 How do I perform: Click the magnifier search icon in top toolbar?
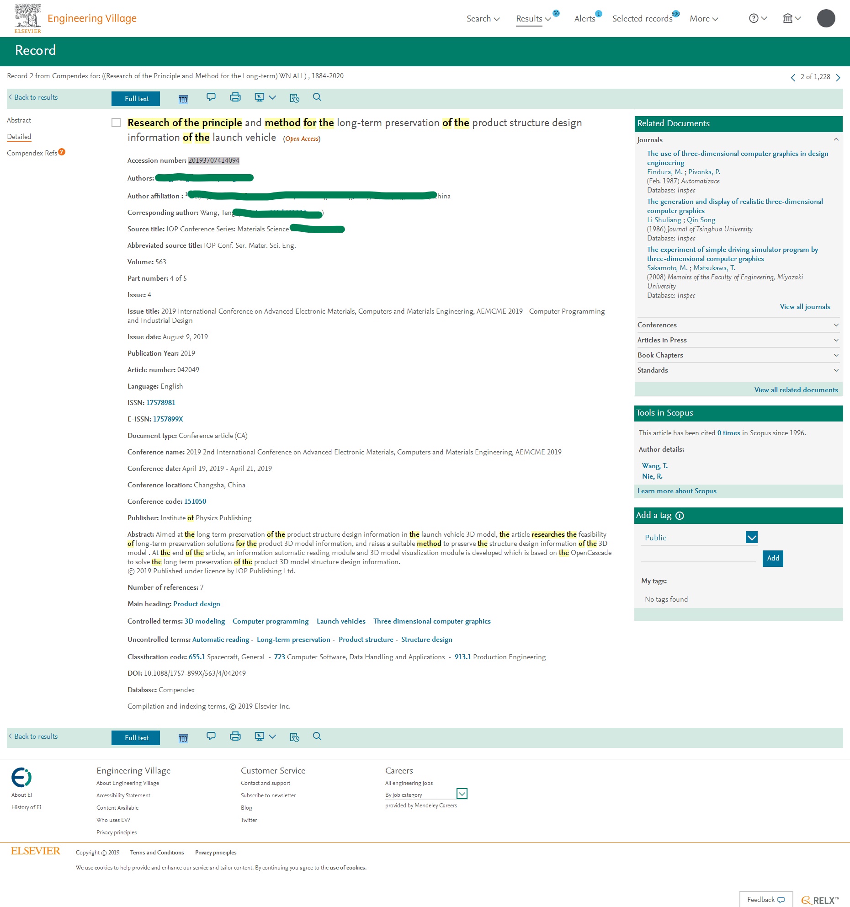[317, 97]
